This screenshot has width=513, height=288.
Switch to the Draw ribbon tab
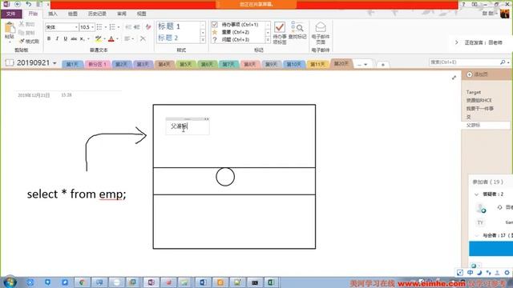point(73,14)
